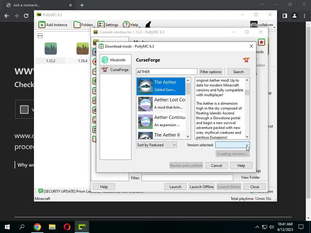The width and height of the screenshot is (311, 233).
Task: Click the CurseForge logo icon at top right
Action: [x=246, y=60]
